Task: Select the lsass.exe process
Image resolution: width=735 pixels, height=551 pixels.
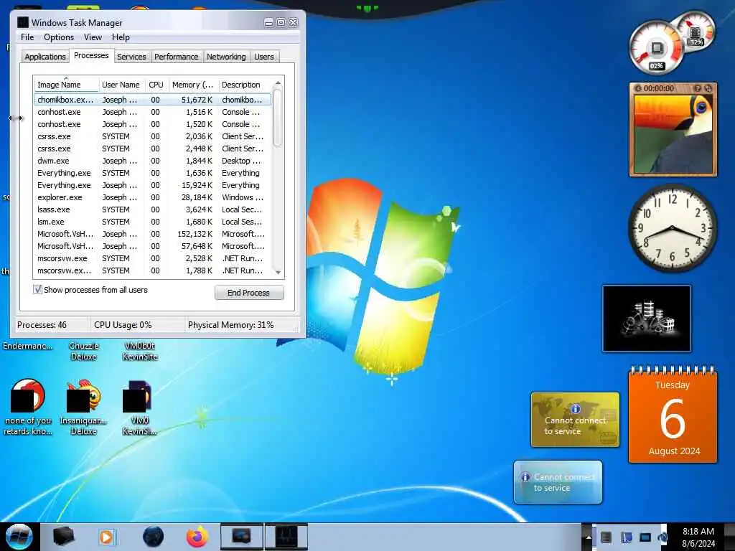Action: (152, 209)
